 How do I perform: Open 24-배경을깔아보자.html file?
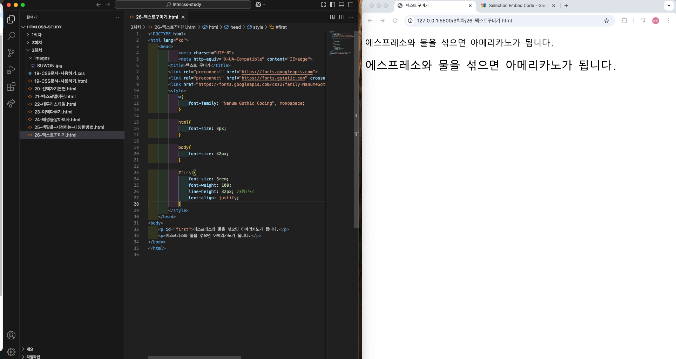tap(72, 119)
